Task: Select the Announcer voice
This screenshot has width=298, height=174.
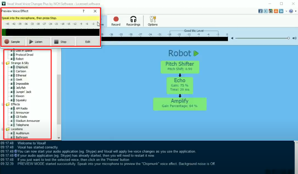Action: [x=23, y=113]
